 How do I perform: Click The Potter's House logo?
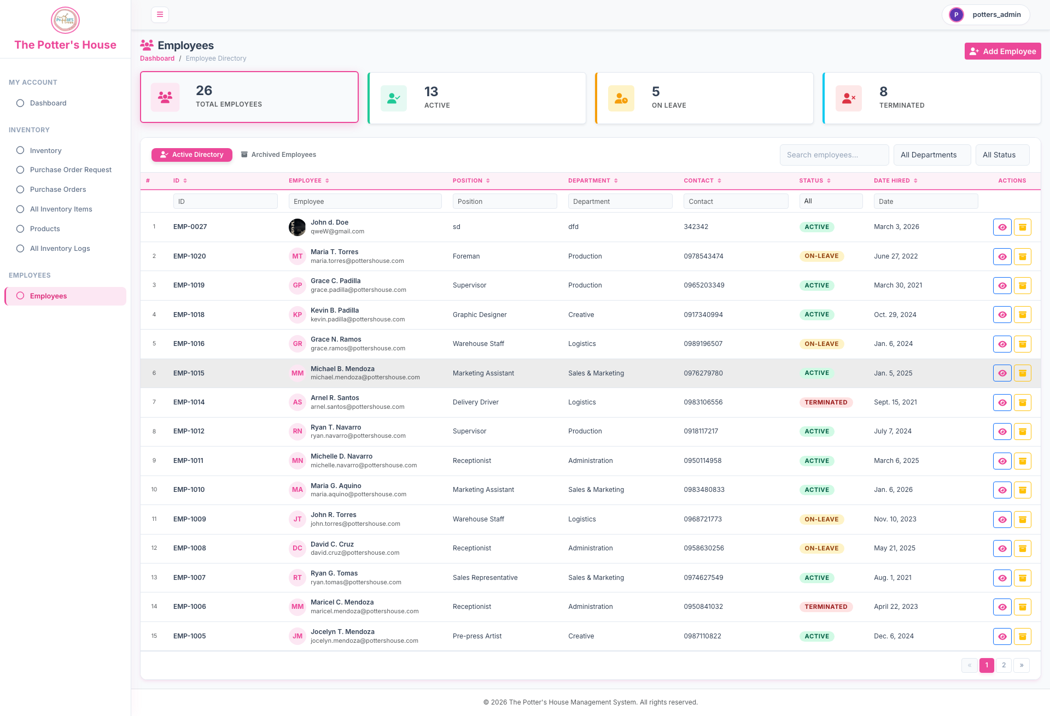point(65,20)
